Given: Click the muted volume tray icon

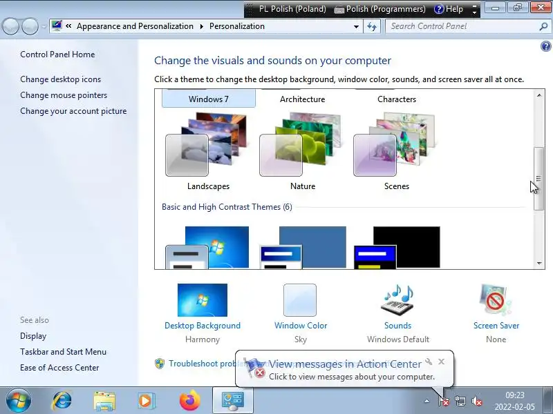Looking at the screenshot, I should coord(477,401).
